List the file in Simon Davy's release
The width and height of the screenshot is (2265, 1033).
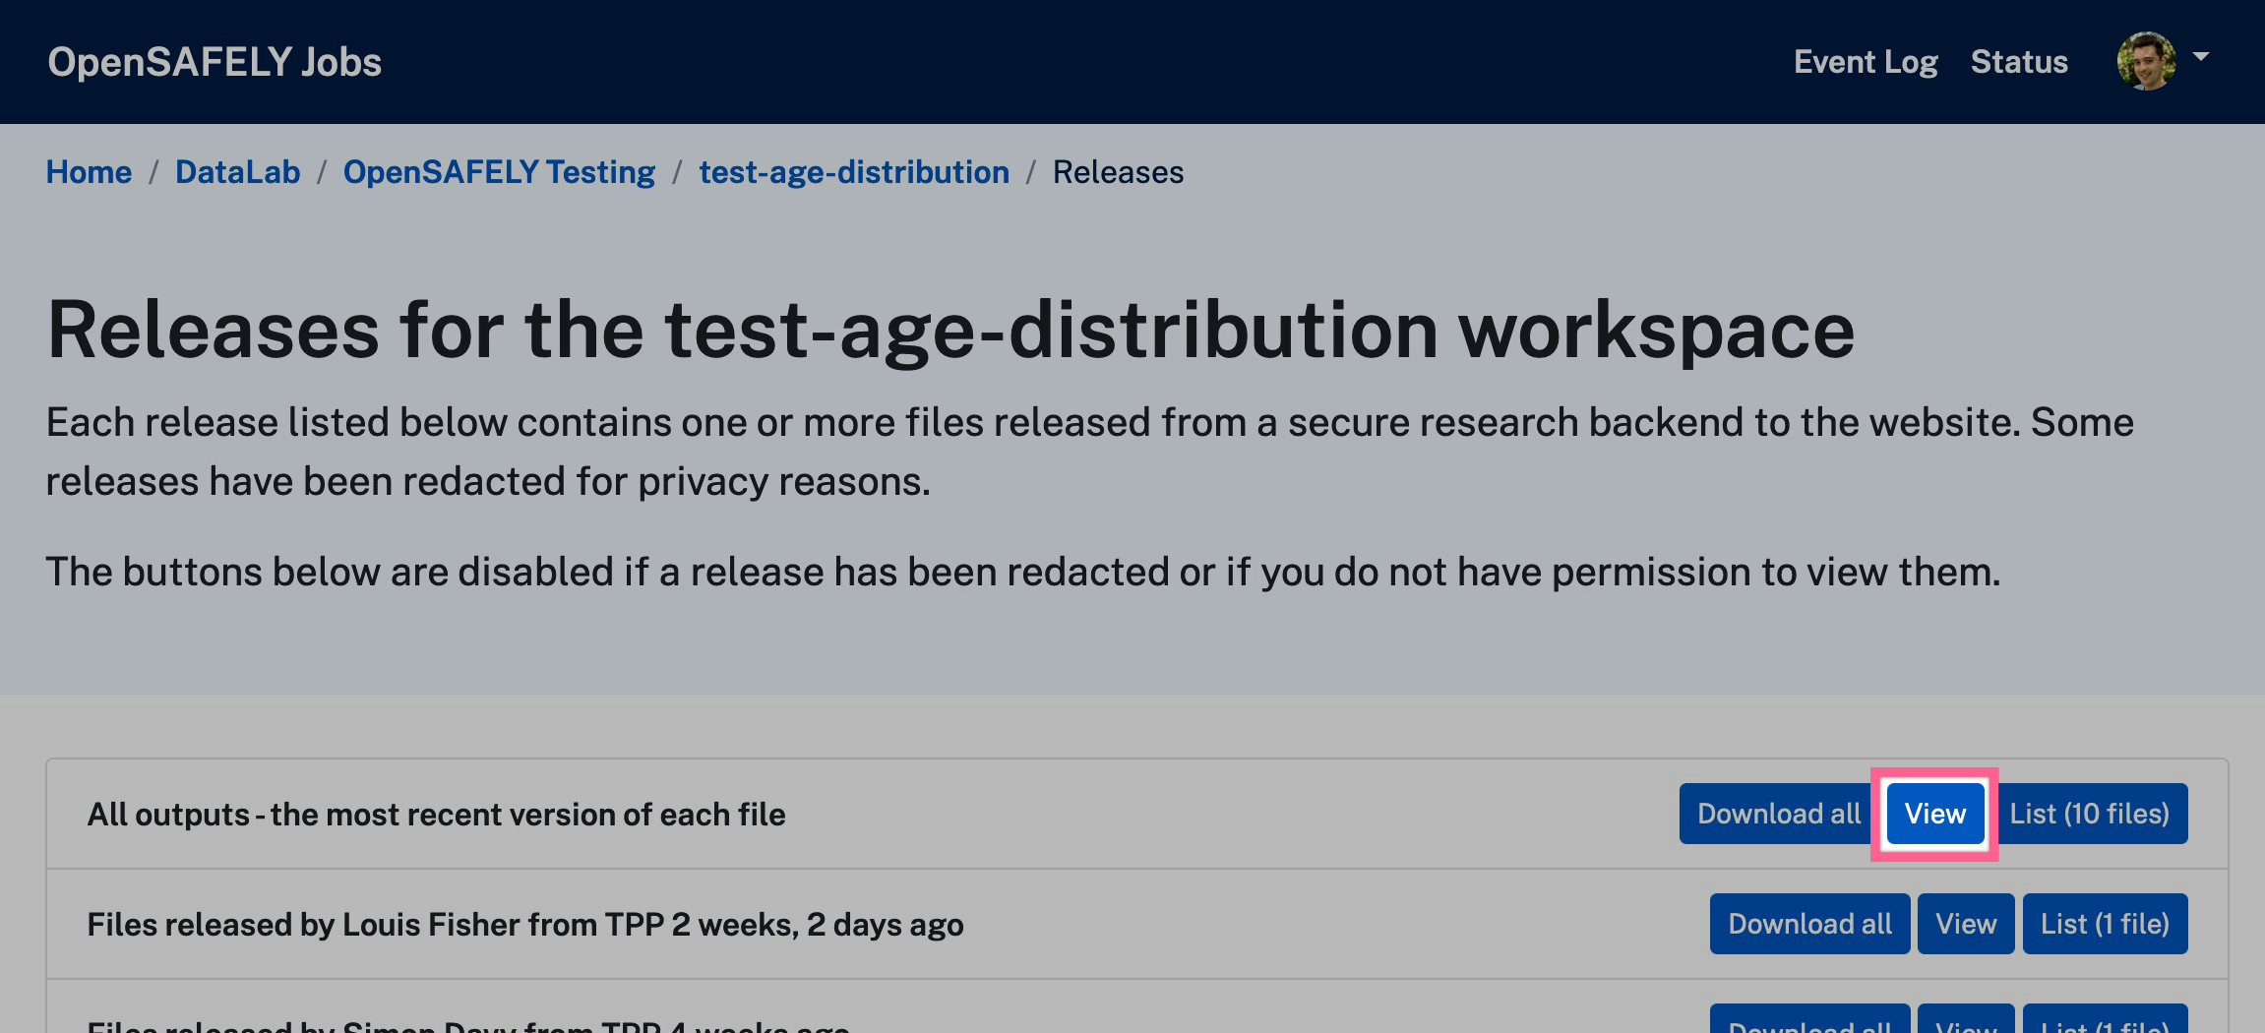point(2105,1023)
